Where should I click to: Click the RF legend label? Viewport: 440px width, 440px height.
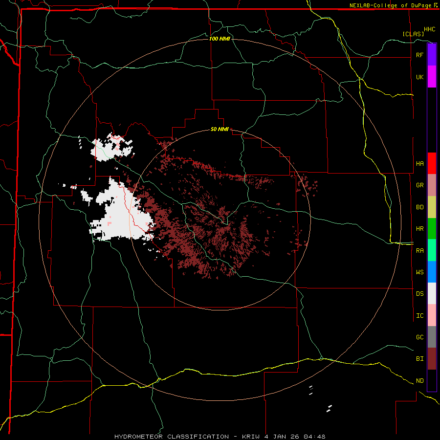click(x=419, y=55)
